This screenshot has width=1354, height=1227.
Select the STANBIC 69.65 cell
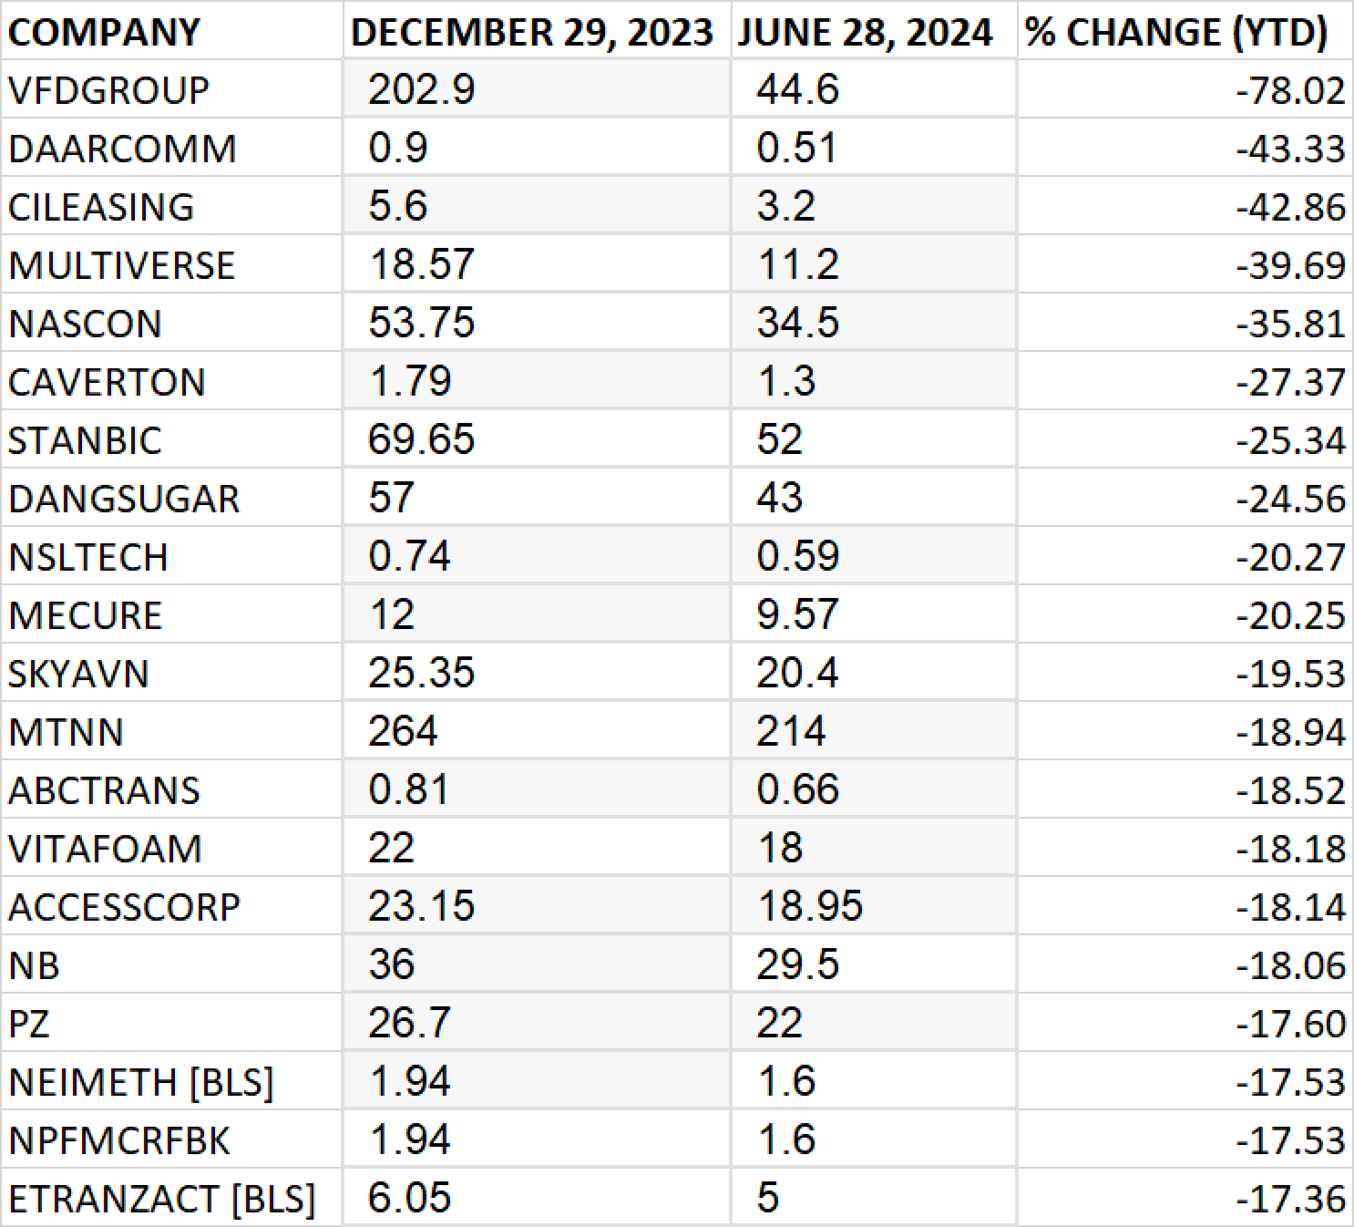tap(536, 439)
